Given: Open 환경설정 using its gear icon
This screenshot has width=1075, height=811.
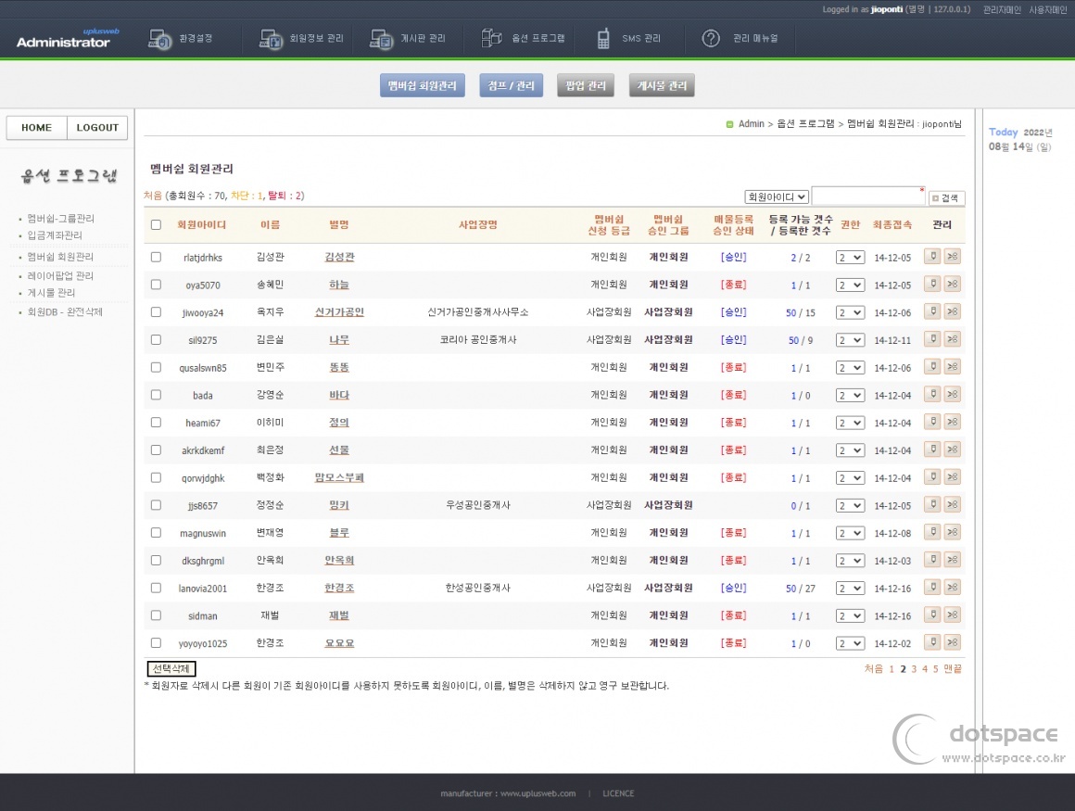Looking at the screenshot, I should tap(158, 38).
